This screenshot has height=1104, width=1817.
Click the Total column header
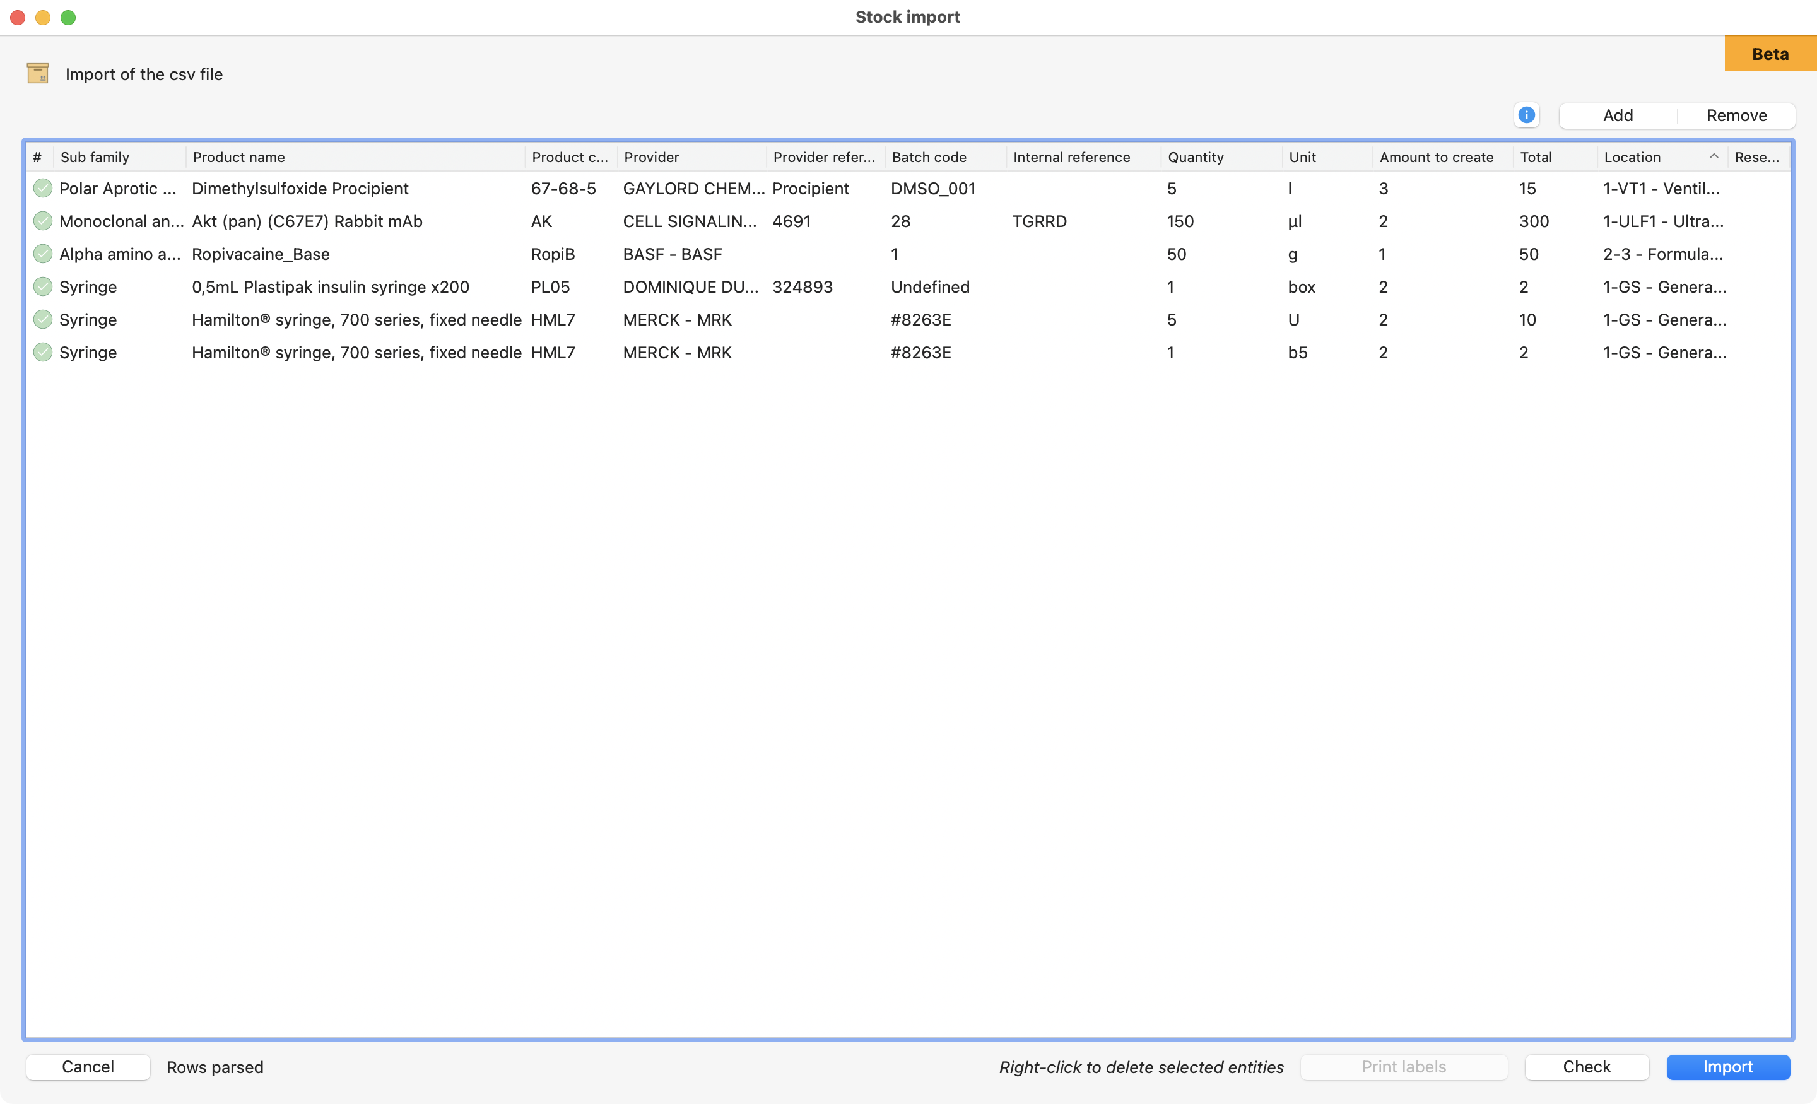1555,157
